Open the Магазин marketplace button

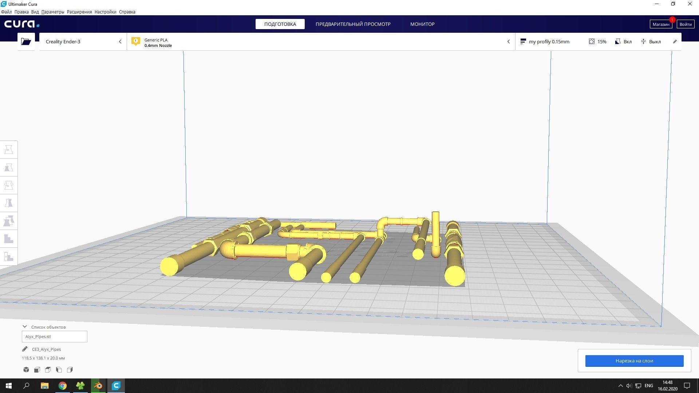point(661,24)
